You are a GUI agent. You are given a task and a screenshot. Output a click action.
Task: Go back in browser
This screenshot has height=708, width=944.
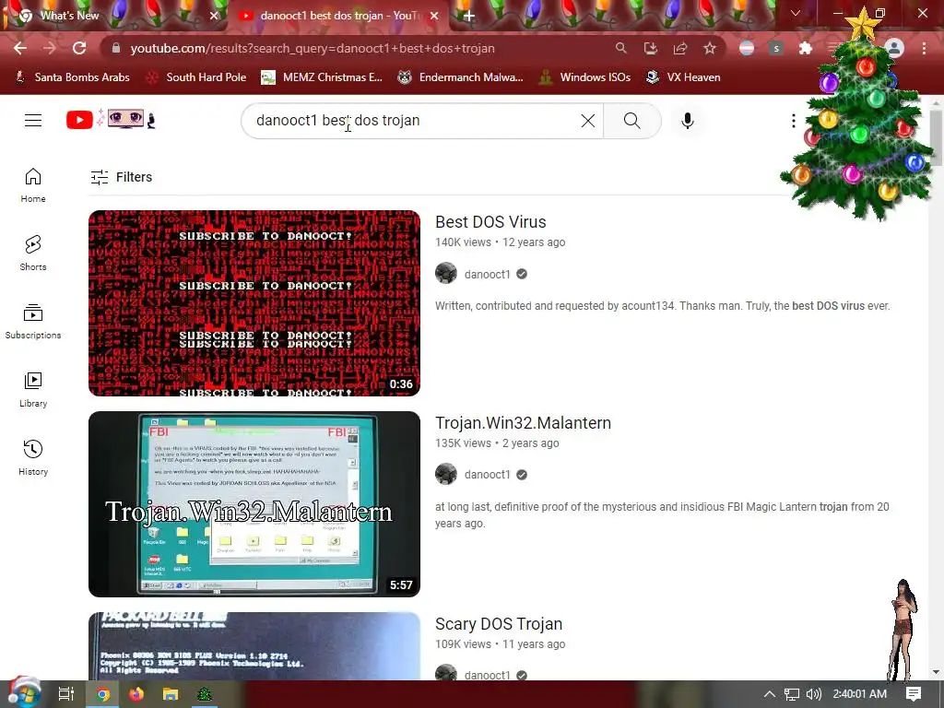point(20,48)
